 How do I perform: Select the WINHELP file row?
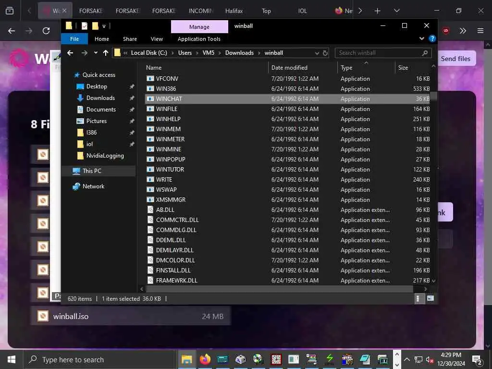coord(288,119)
